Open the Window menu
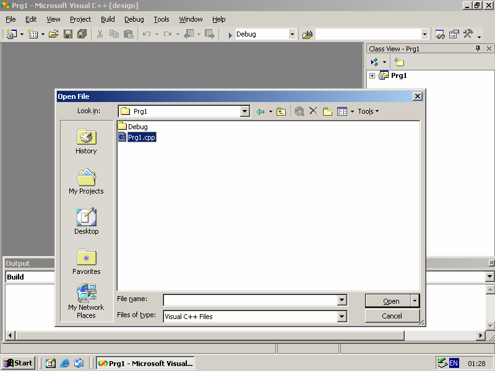 pos(191,19)
